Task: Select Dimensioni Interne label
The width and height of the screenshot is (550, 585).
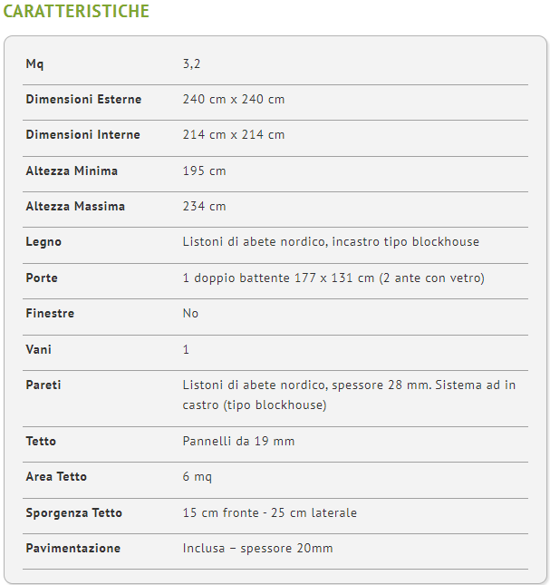Action: coord(82,134)
